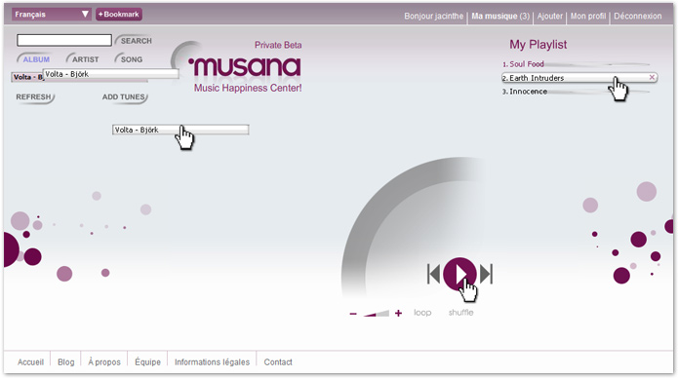Click the ADD TUNES button
This screenshot has width=678, height=378.
[125, 97]
